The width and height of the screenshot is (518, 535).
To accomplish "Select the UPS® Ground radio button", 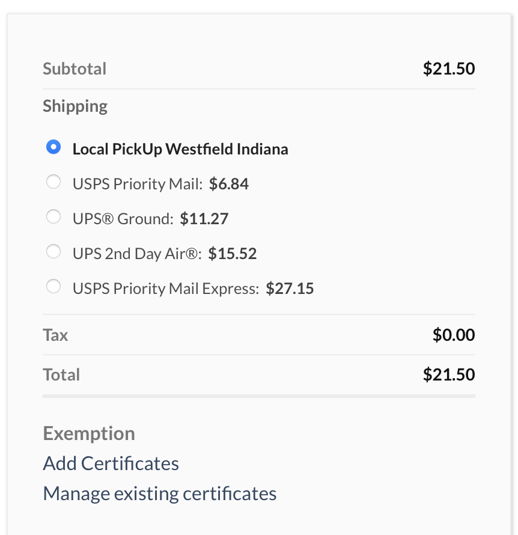I will 53,217.
